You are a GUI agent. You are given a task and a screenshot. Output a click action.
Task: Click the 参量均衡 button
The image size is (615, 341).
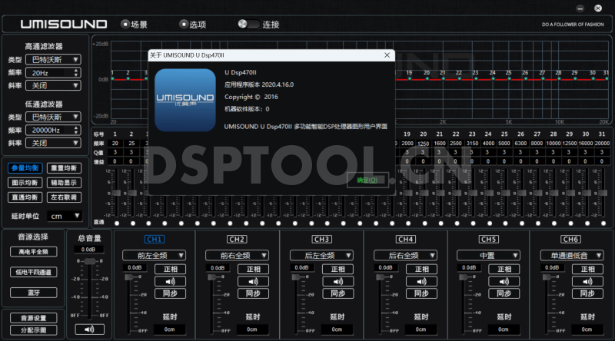tap(25, 168)
